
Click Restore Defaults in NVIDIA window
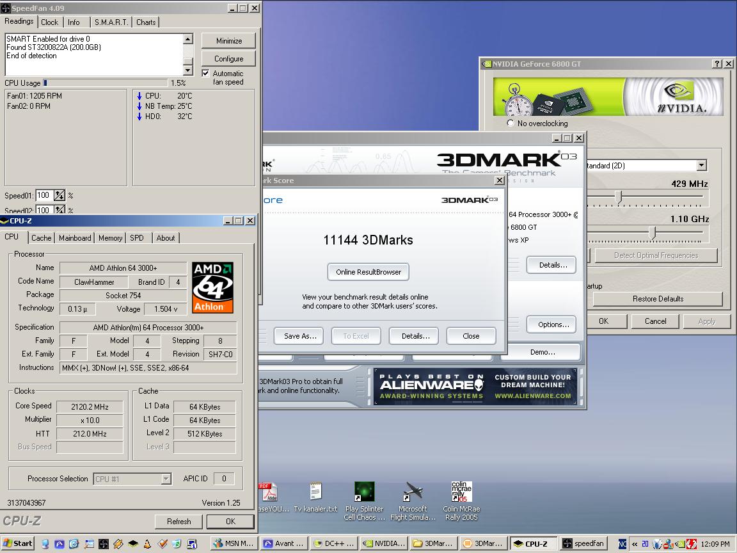tap(658, 299)
